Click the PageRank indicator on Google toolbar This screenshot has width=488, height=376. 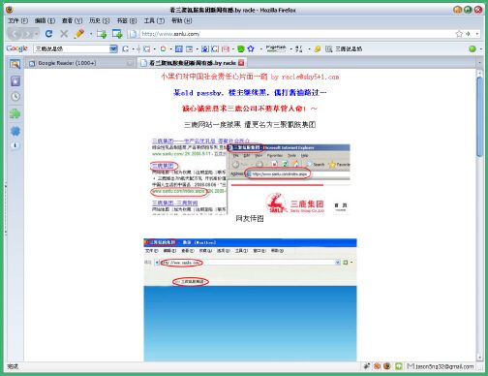pyautogui.click(x=276, y=48)
